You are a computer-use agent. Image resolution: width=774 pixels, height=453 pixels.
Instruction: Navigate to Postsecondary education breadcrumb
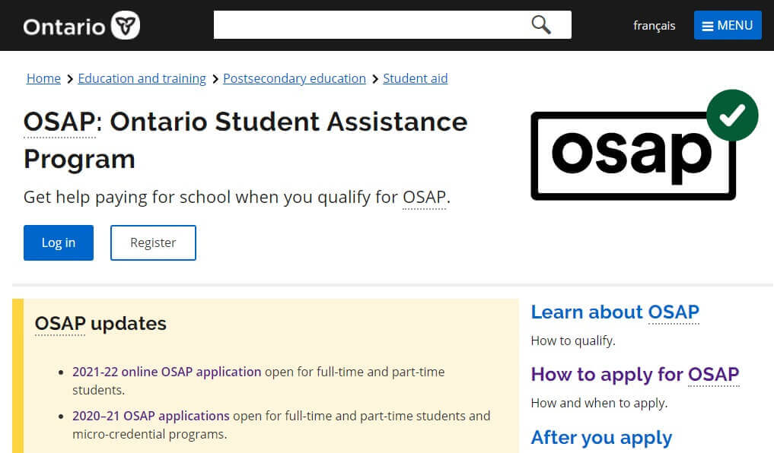point(294,78)
